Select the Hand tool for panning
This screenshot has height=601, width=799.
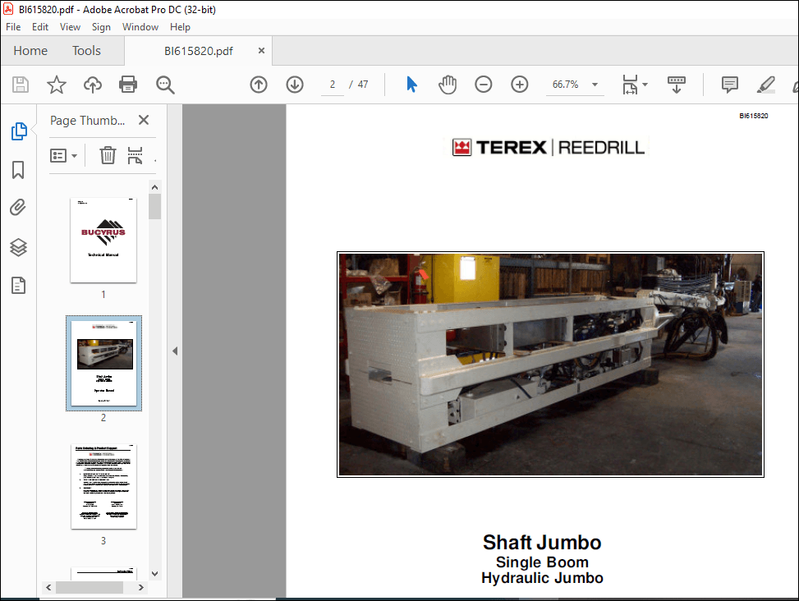[448, 85]
